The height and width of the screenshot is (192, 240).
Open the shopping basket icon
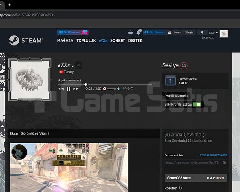tap(130, 32)
